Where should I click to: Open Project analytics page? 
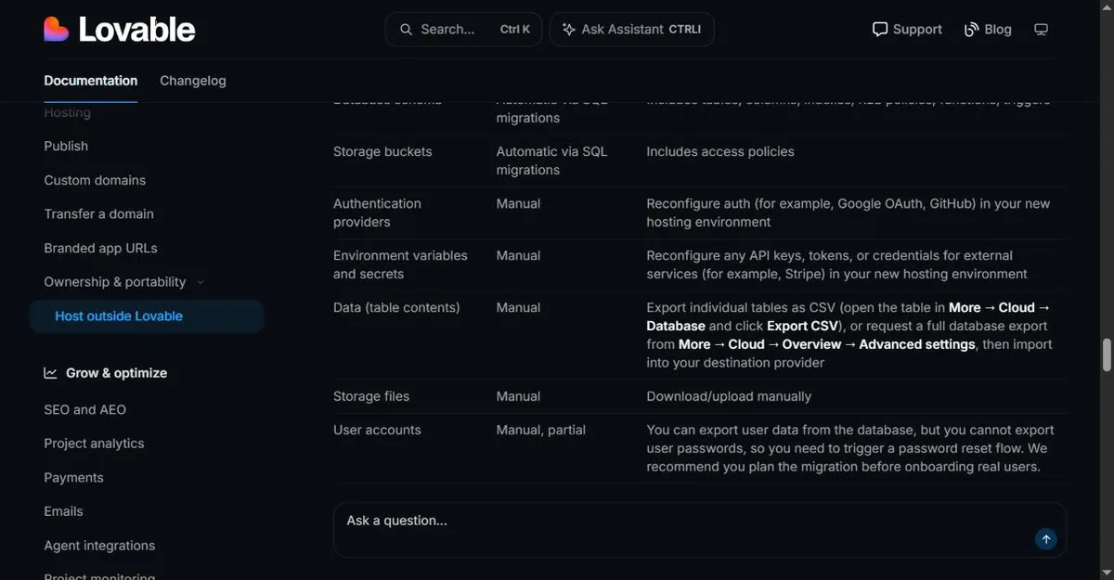coord(95,444)
